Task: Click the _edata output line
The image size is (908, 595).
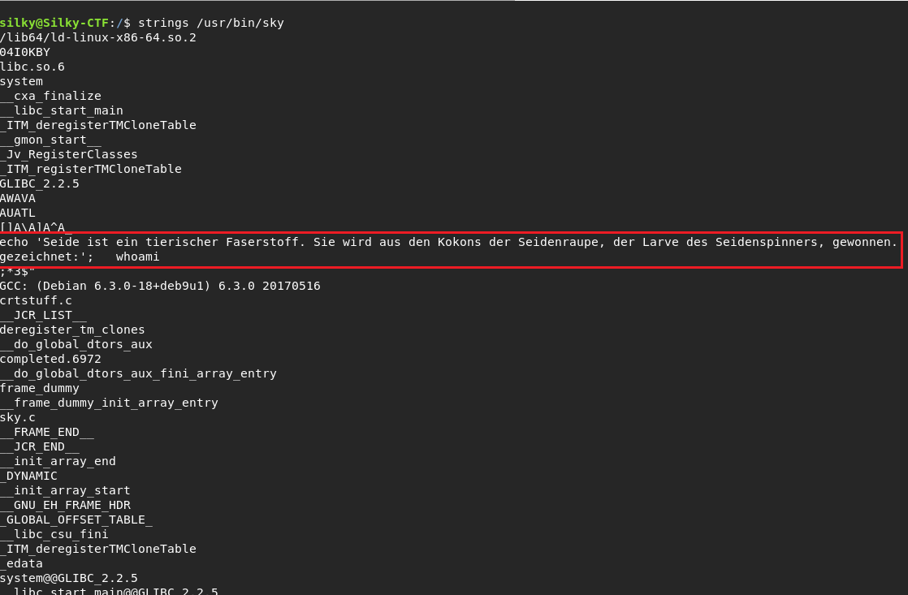Action: (x=21, y=563)
